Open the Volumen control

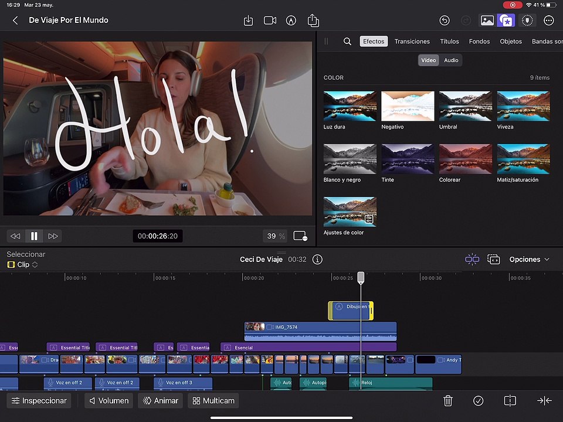click(x=109, y=400)
